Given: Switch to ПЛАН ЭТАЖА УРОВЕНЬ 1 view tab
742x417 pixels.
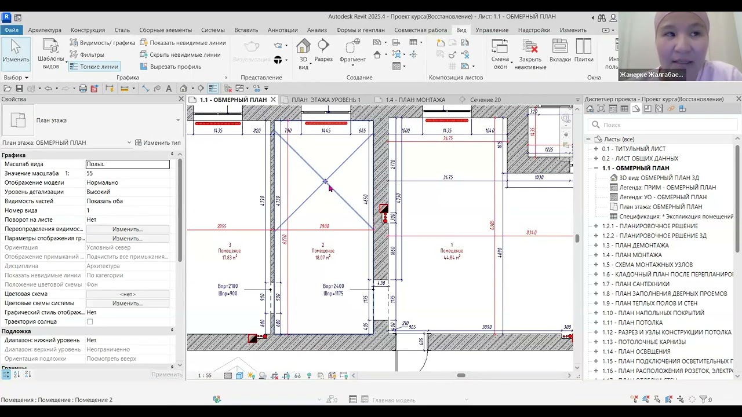Looking at the screenshot, I should (x=326, y=100).
